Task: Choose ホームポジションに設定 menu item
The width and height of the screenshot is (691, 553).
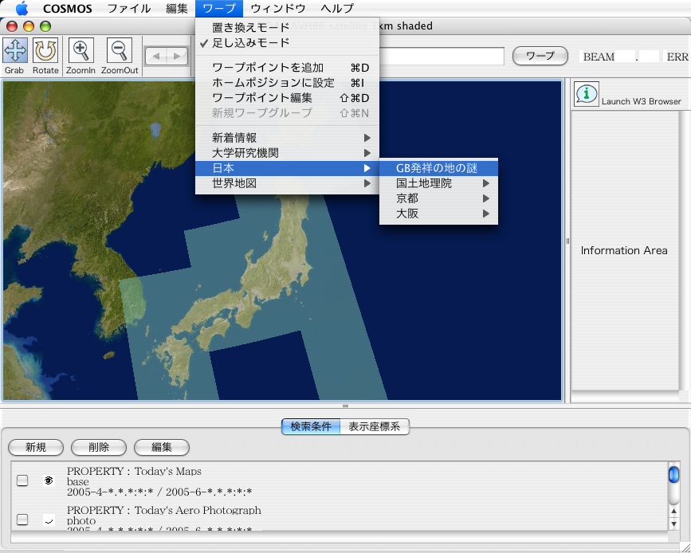Action: (x=287, y=82)
